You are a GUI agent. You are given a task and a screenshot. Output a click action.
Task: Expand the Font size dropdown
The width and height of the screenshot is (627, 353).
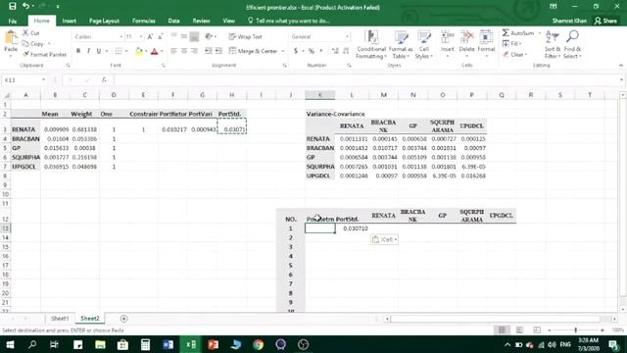tap(141, 37)
